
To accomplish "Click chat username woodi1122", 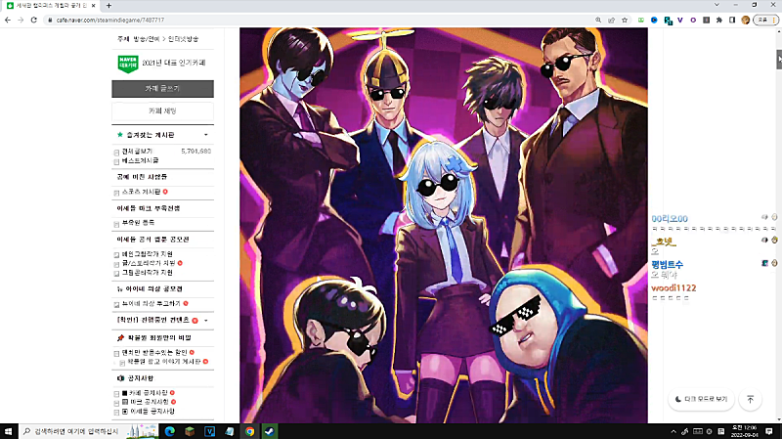I will click(673, 287).
